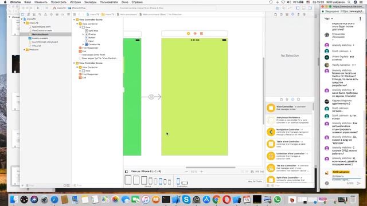Expand the Products folder

(24, 50)
